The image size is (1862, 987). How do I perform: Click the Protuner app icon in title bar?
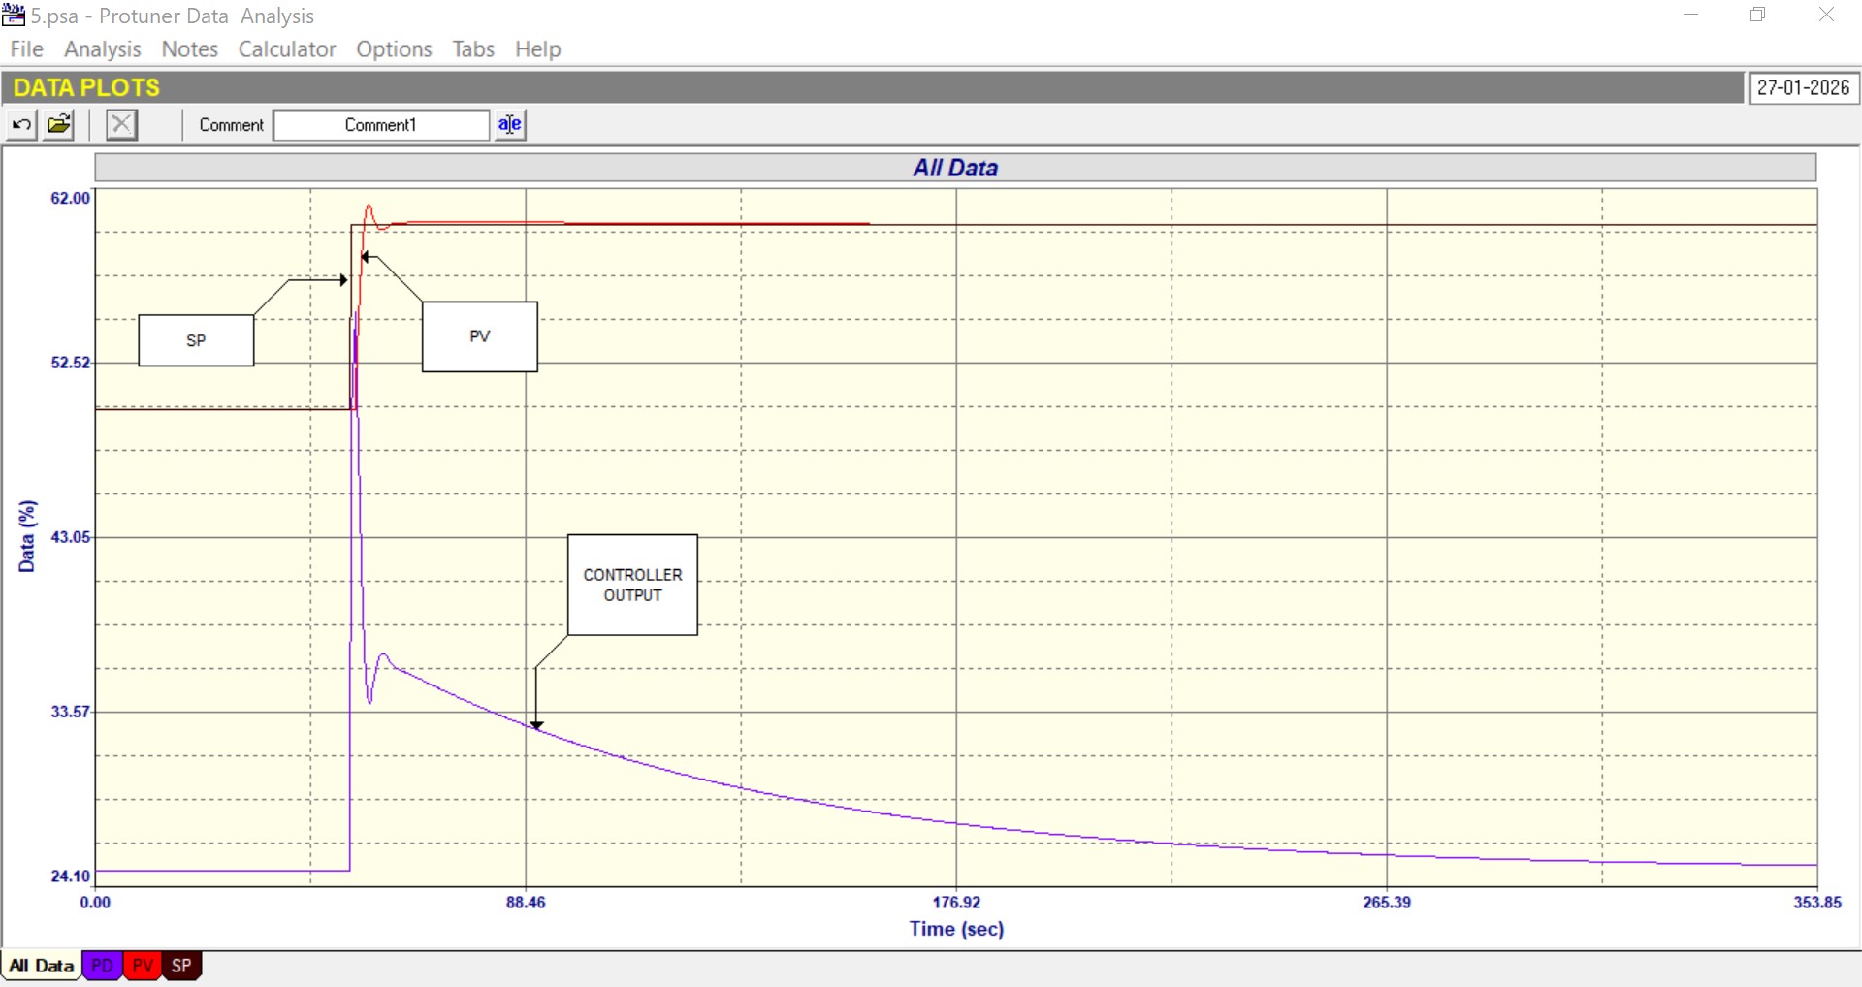[x=14, y=16]
